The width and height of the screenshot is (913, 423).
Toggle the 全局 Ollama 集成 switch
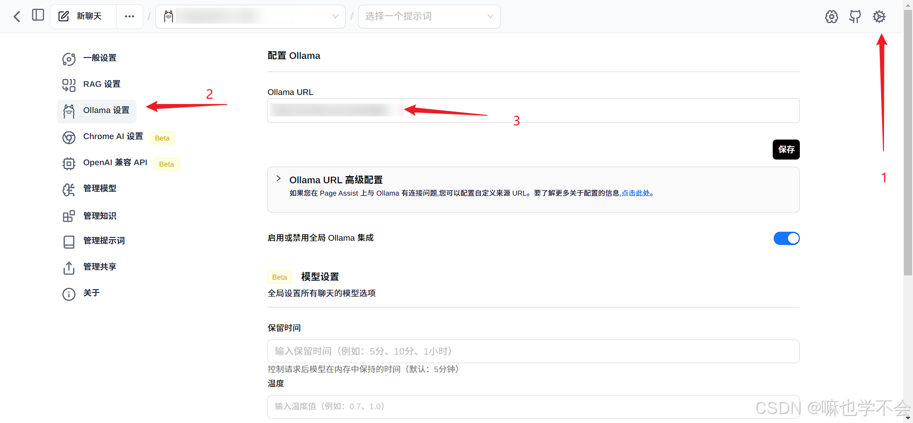pyautogui.click(x=787, y=238)
